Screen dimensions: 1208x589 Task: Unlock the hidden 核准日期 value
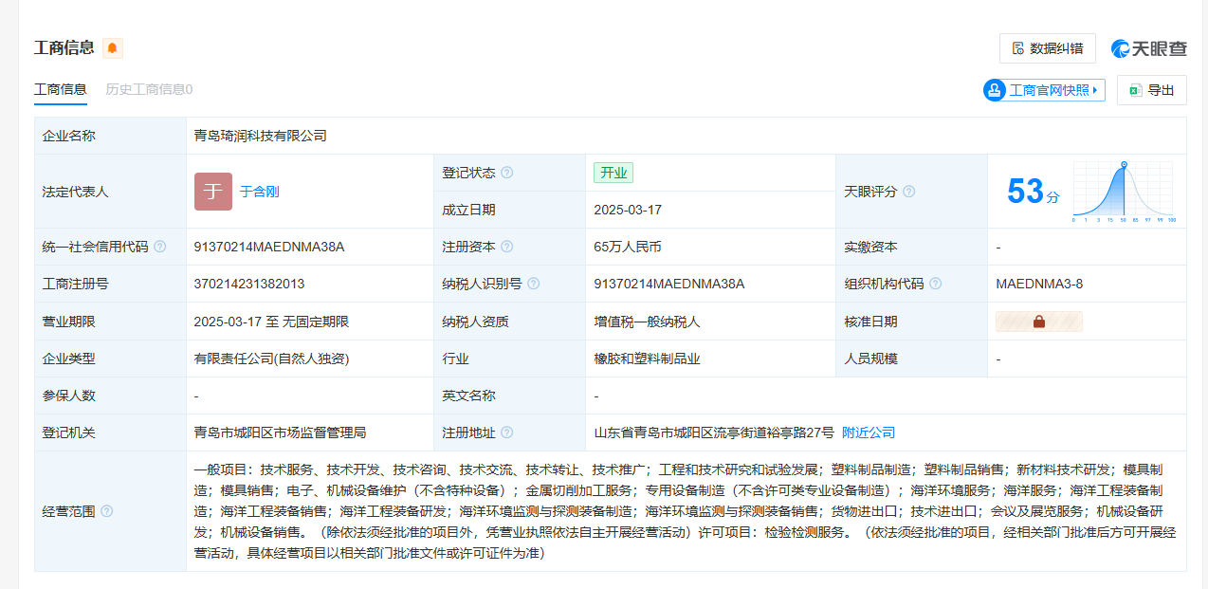(x=1038, y=322)
